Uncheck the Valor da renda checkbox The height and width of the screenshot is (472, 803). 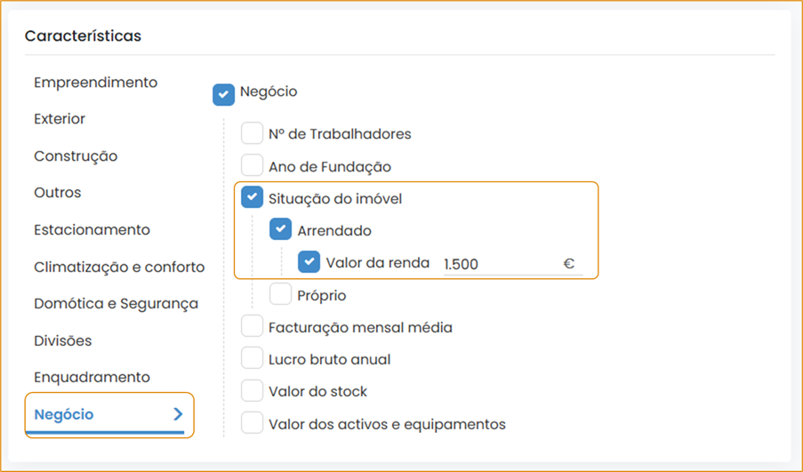(x=309, y=262)
